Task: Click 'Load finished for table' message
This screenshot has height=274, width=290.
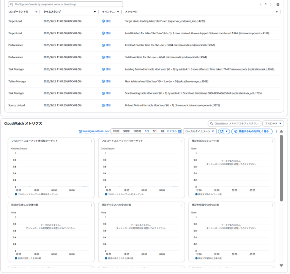Action: (x=197, y=33)
